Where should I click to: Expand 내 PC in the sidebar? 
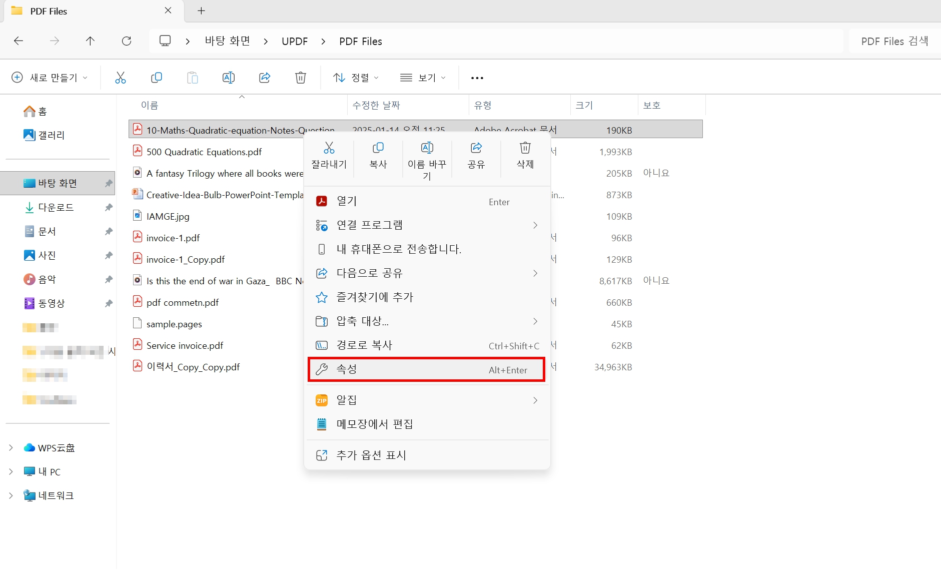pos(11,471)
